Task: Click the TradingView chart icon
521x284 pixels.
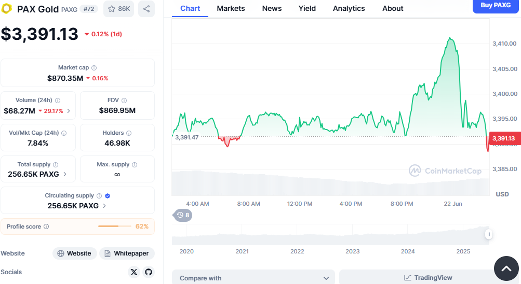Action: 407,278
